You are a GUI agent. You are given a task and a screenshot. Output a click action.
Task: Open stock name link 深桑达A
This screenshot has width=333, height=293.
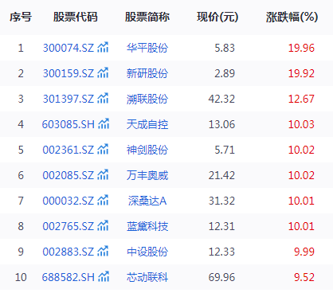pyautogui.click(x=147, y=201)
